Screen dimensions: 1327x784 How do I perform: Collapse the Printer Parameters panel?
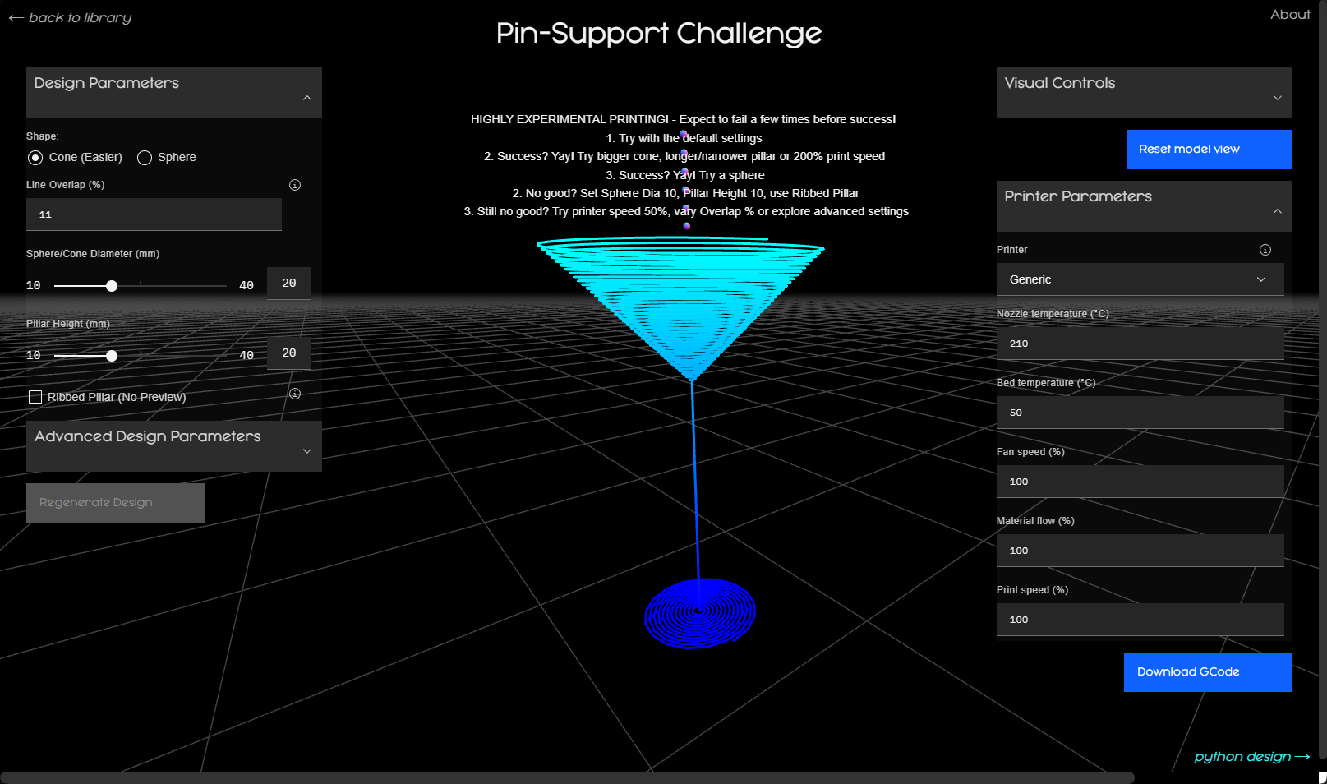click(1277, 211)
